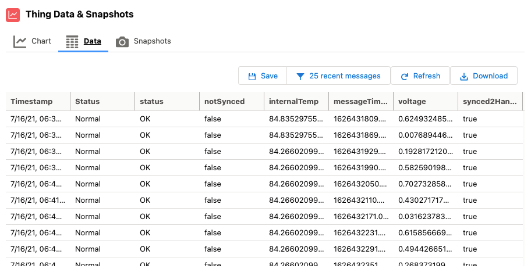Select voltage value 0.494426651...
The width and height of the screenshot is (531, 276).
pyautogui.click(x=425, y=249)
